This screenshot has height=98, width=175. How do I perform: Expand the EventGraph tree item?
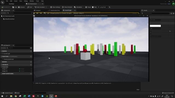tap(1, 54)
